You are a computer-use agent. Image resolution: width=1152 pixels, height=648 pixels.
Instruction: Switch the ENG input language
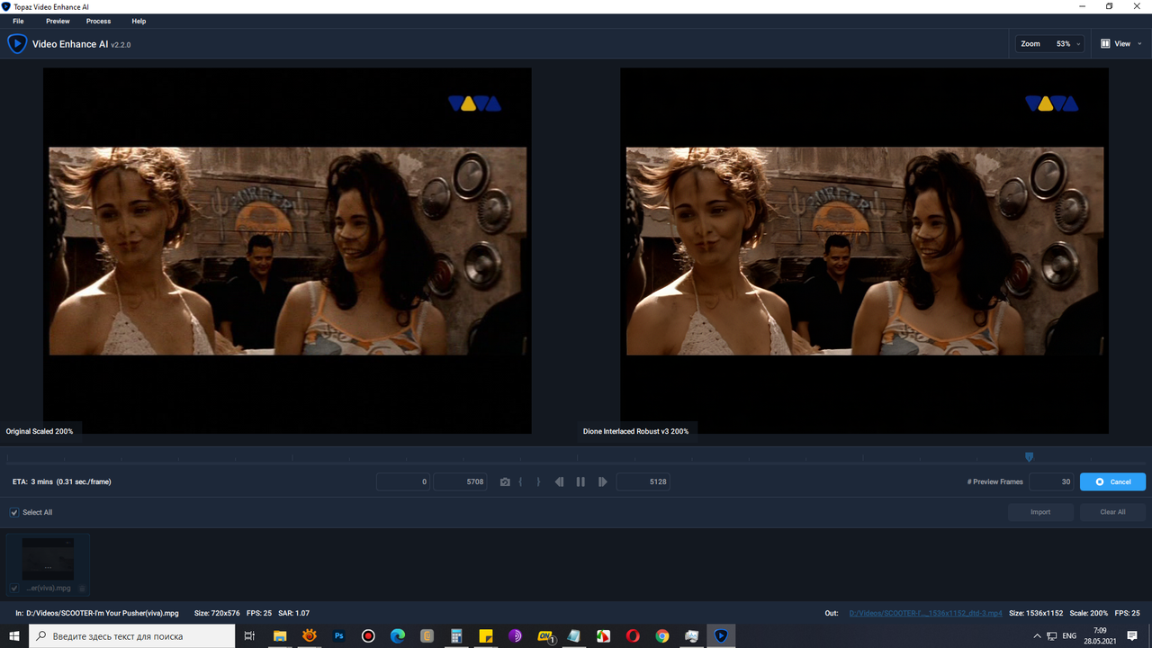[1069, 635]
